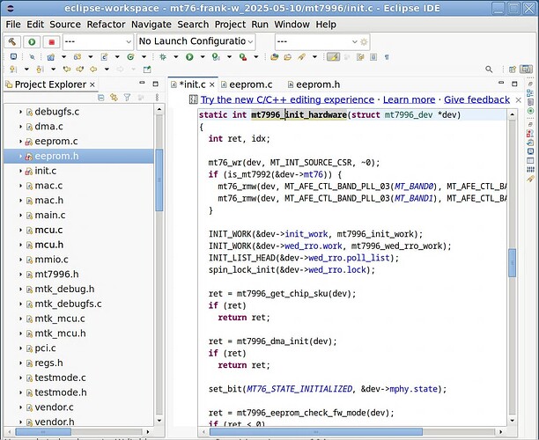The image size is (539, 440).
Task: Toggle Skip All Breakpoints icon
Action: coord(32,57)
